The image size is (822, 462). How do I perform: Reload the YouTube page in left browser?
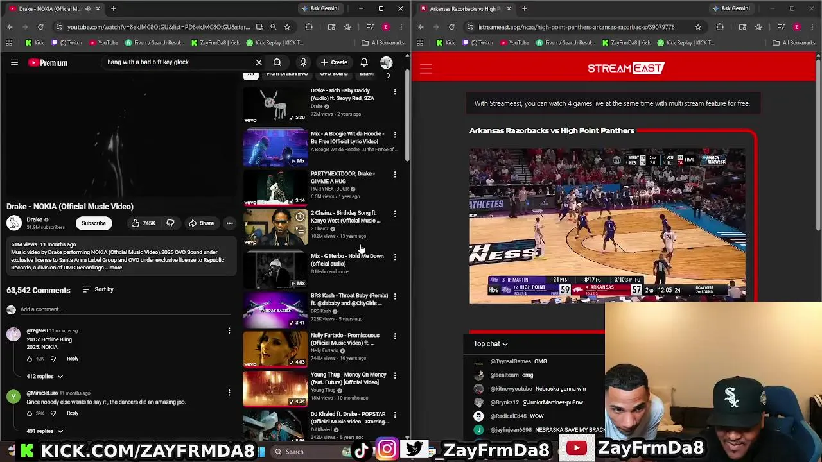tap(40, 27)
